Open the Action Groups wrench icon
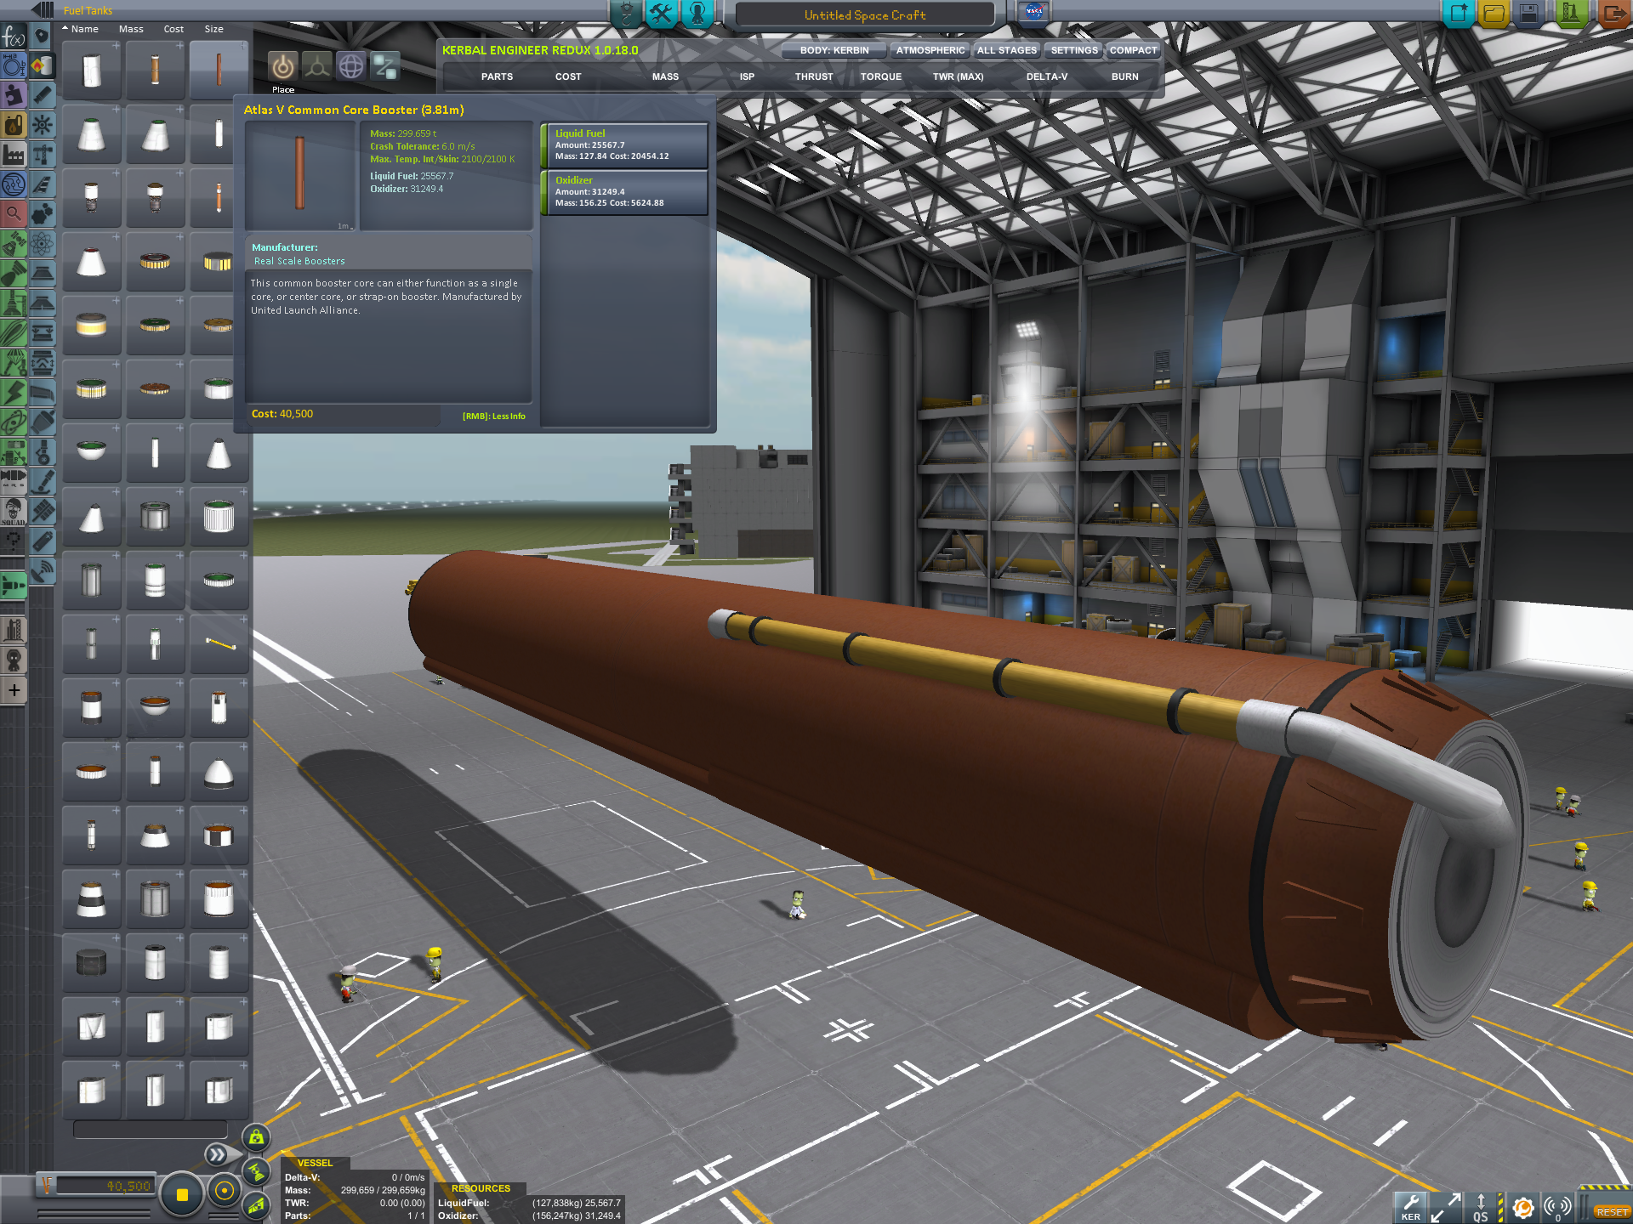 [x=661, y=14]
